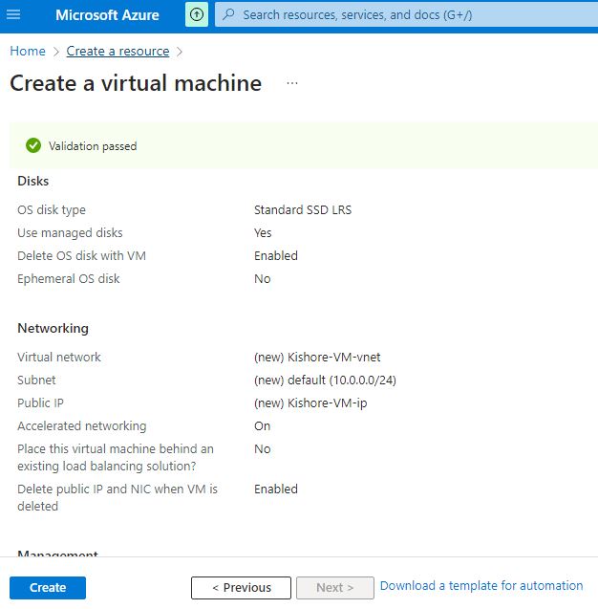Click chevron after Create a resource
598x609 pixels.
click(180, 52)
